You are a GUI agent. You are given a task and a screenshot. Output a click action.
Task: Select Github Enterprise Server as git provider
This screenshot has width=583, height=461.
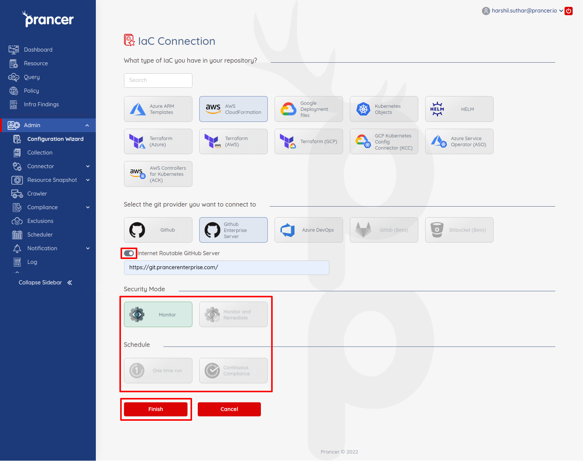click(234, 230)
